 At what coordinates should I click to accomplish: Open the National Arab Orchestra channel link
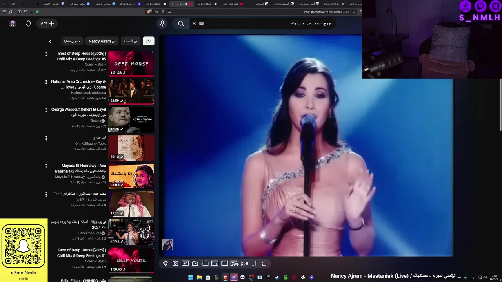tap(88, 93)
